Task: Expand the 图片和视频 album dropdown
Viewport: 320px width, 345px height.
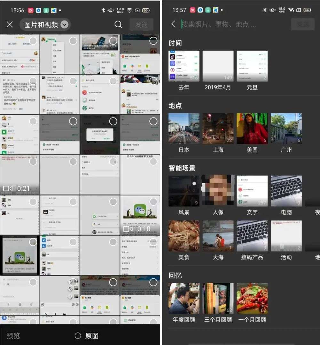Action: [x=64, y=25]
